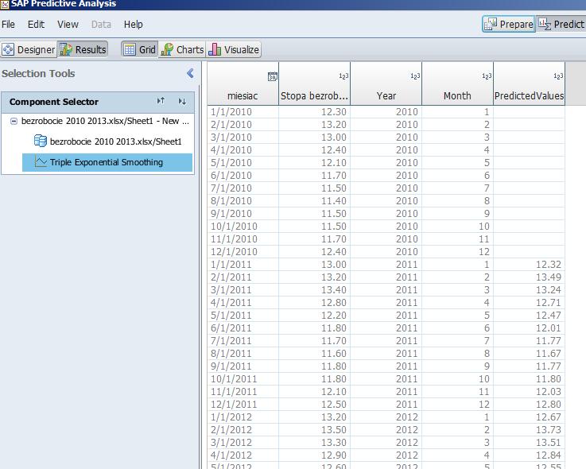Open the Edit menu
The image size is (586, 469).
36,25
